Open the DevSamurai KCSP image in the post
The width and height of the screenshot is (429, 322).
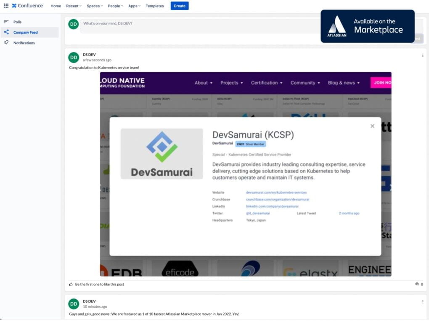coord(246,174)
